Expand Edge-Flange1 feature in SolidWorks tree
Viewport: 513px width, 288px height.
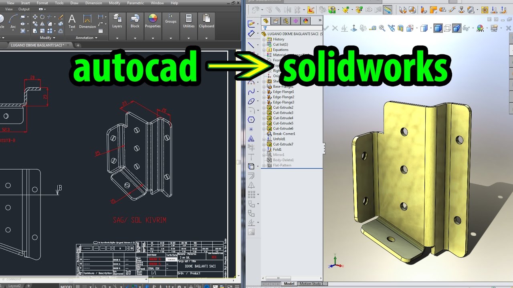click(x=264, y=92)
